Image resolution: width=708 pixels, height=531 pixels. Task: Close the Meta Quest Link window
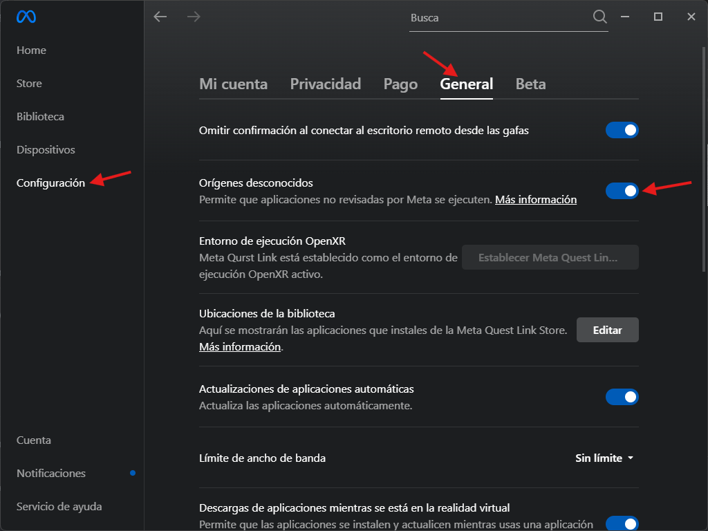tap(691, 17)
